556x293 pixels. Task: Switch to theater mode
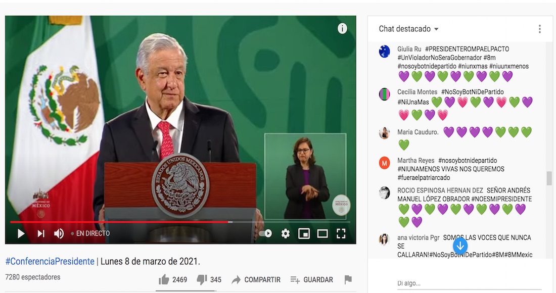click(322, 233)
